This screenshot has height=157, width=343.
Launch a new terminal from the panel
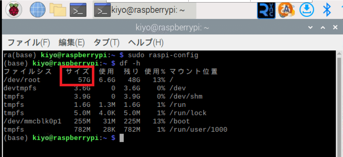click(x=78, y=10)
